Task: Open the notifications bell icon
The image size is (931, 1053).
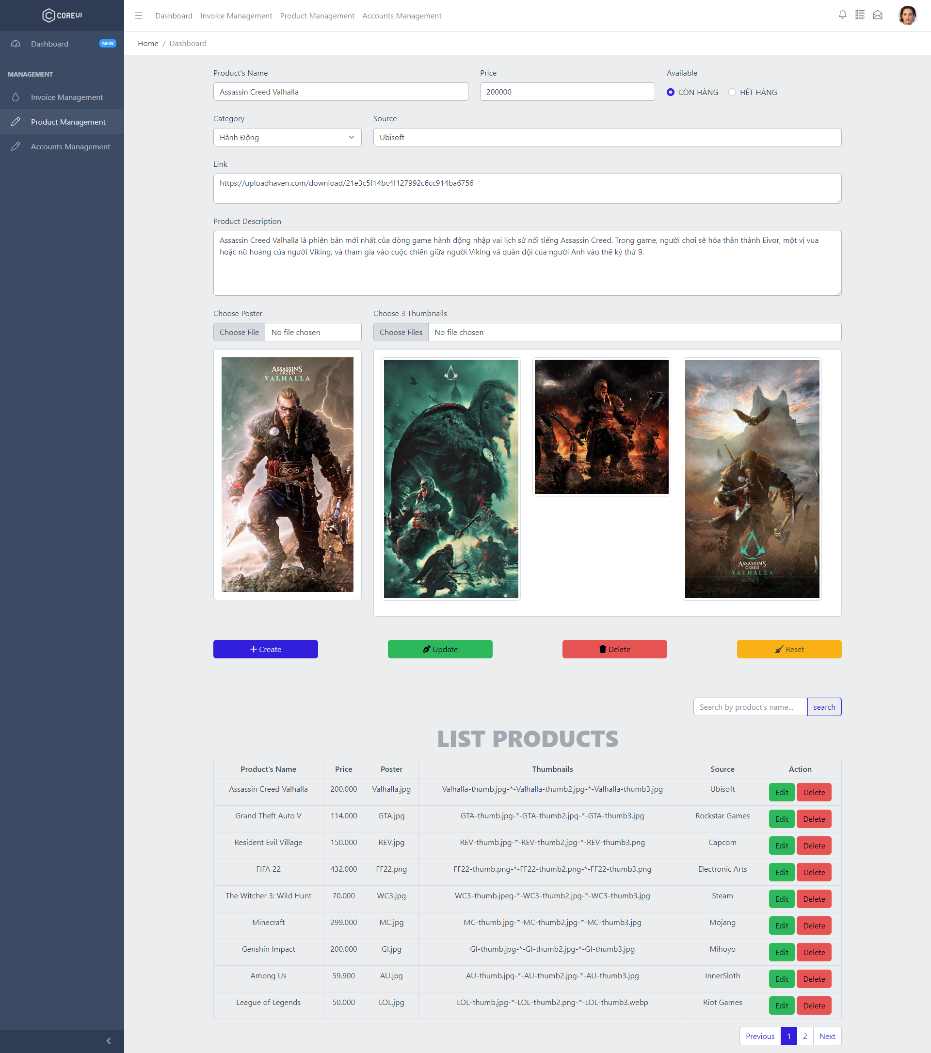Action: point(843,15)
